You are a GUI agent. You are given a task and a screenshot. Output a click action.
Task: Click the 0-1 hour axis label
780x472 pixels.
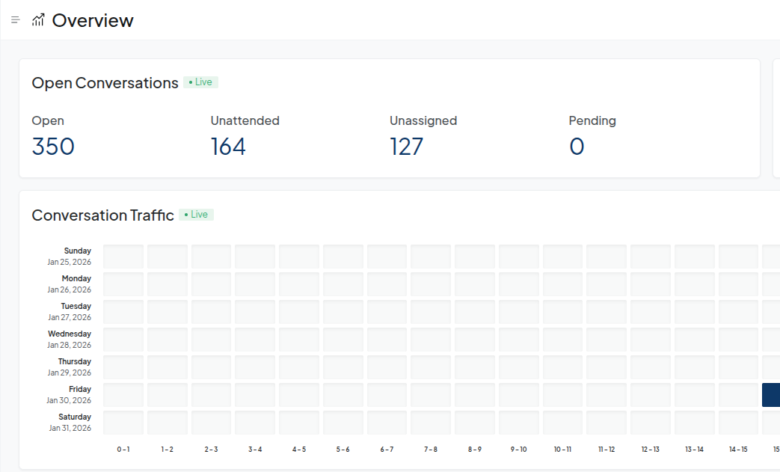click(123, 450)
